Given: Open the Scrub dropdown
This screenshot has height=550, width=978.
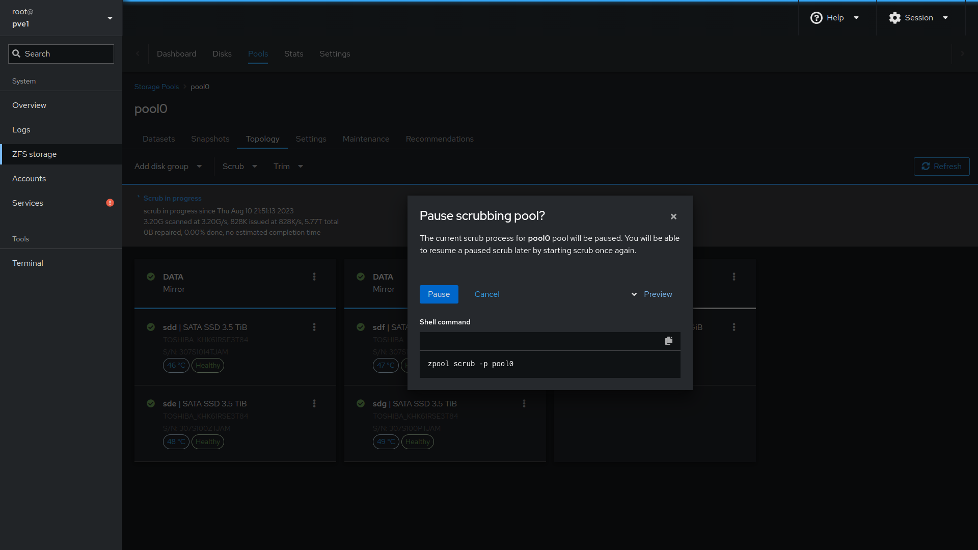Looking at the screenshot, I should click(240, 167).
